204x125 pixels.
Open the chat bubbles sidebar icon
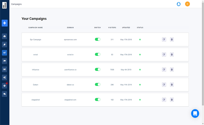5,94
